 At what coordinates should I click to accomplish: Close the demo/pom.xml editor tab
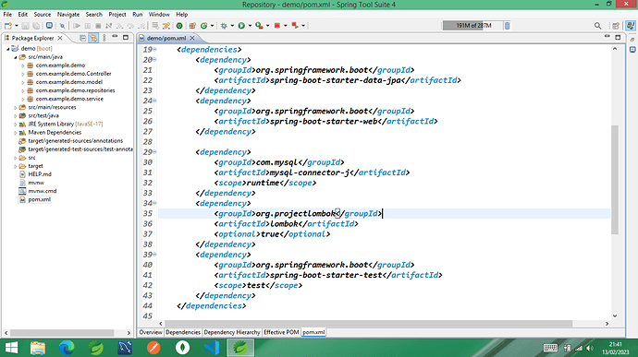192,38
